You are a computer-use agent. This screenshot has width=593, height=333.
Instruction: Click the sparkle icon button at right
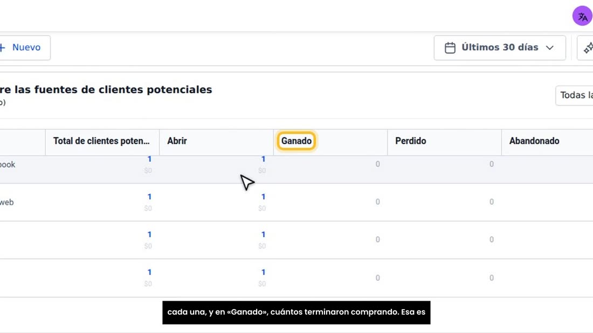click(x=588, y=47)
